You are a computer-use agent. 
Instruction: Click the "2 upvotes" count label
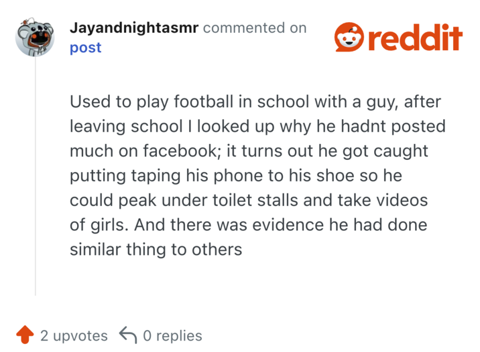pyautogui.click(x=74, y=335)
